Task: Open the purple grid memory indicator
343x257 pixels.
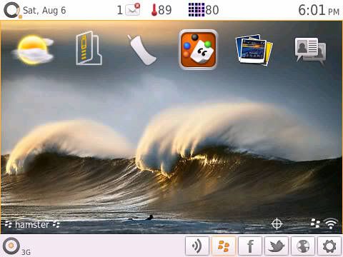Action: point(204,10)
